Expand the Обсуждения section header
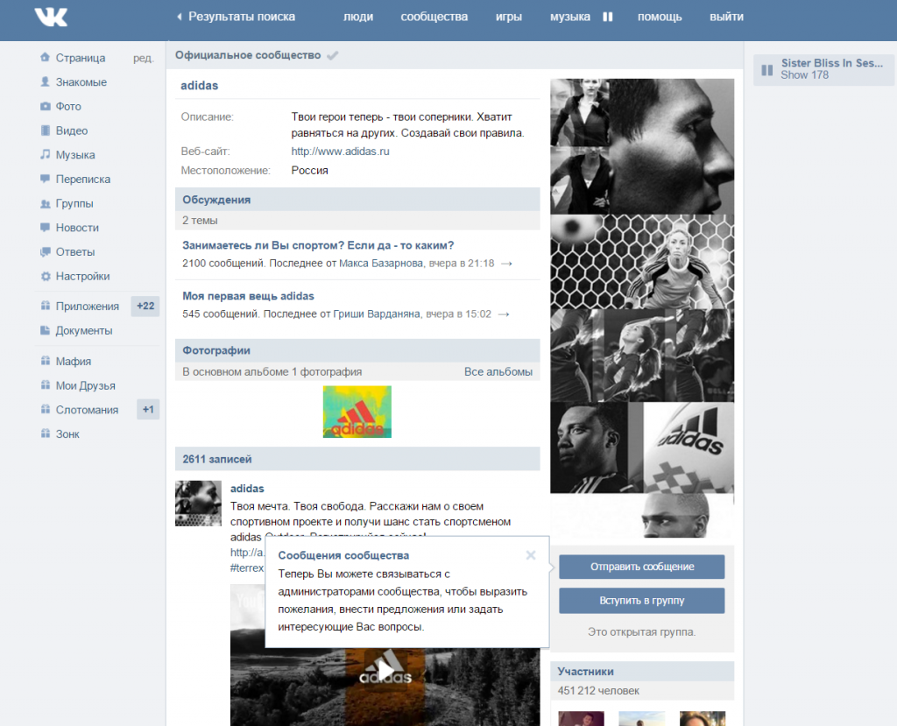The width and height of the screenshot is (897, 726). pos(216,200)
